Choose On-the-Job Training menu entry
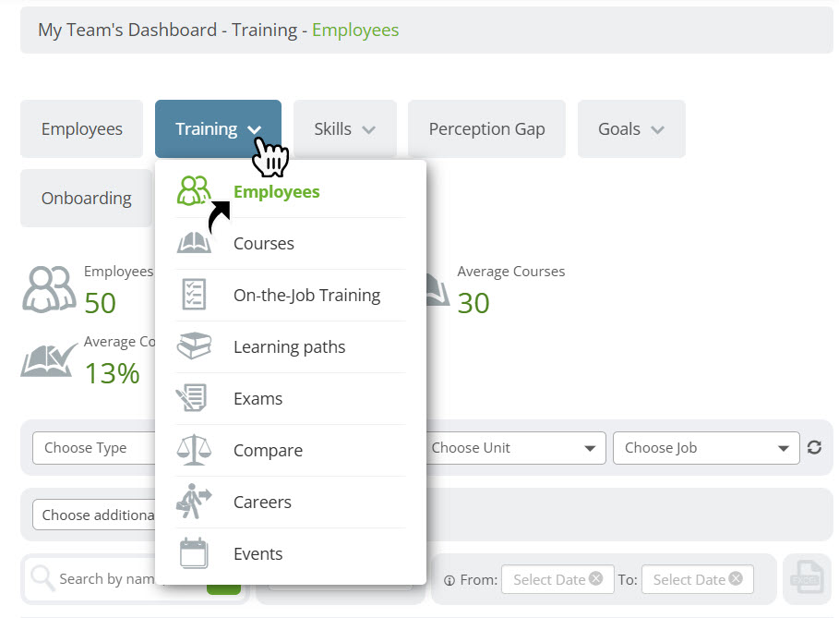This screenshot has height=618, width=839. click(291, 295)
